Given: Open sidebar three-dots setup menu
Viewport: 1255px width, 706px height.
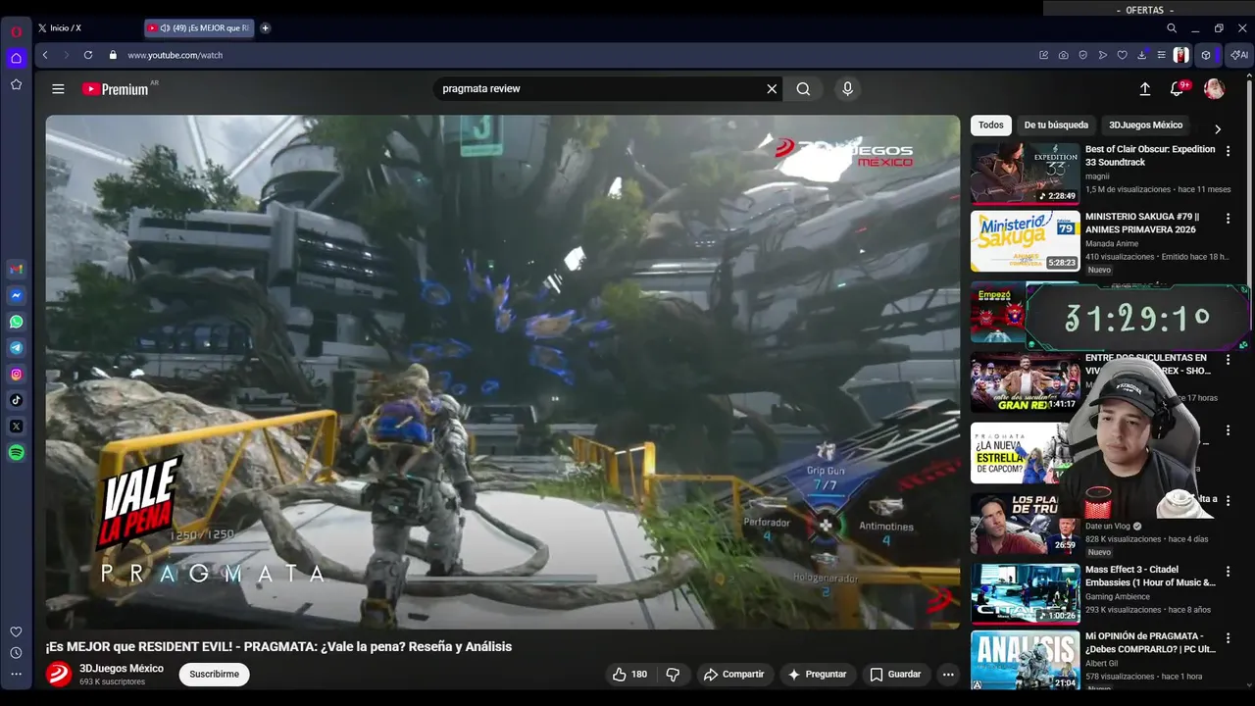Looking at the screenshot, I should point(16,674).
